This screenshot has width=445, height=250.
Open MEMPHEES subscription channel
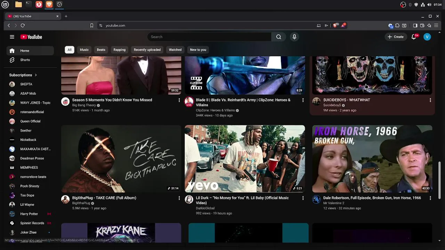pyautogui.click(x=30, y=167)
